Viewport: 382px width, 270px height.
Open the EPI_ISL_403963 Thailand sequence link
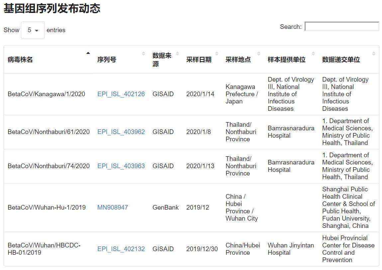pos(121,166)
